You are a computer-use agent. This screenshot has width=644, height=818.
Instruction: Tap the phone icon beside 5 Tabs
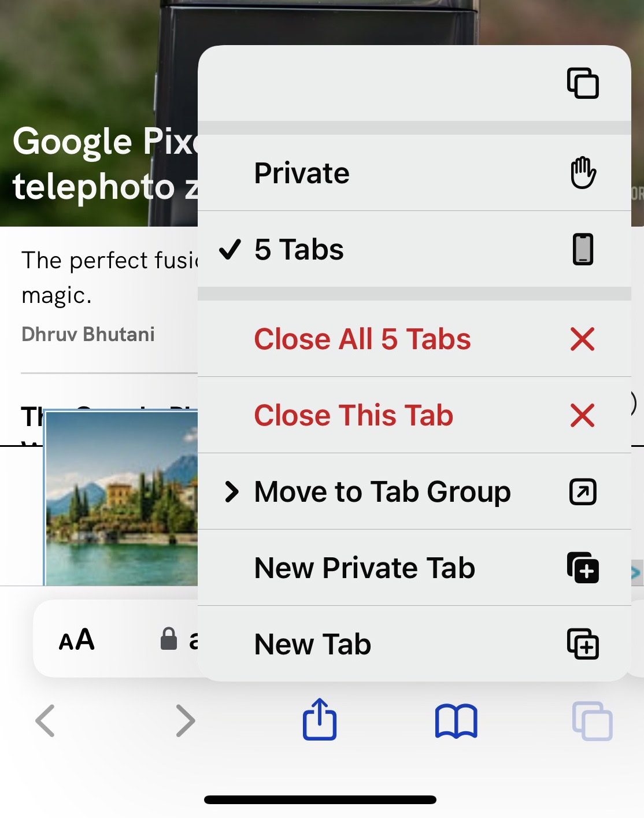pyautogui.click(x=583, y=249)
